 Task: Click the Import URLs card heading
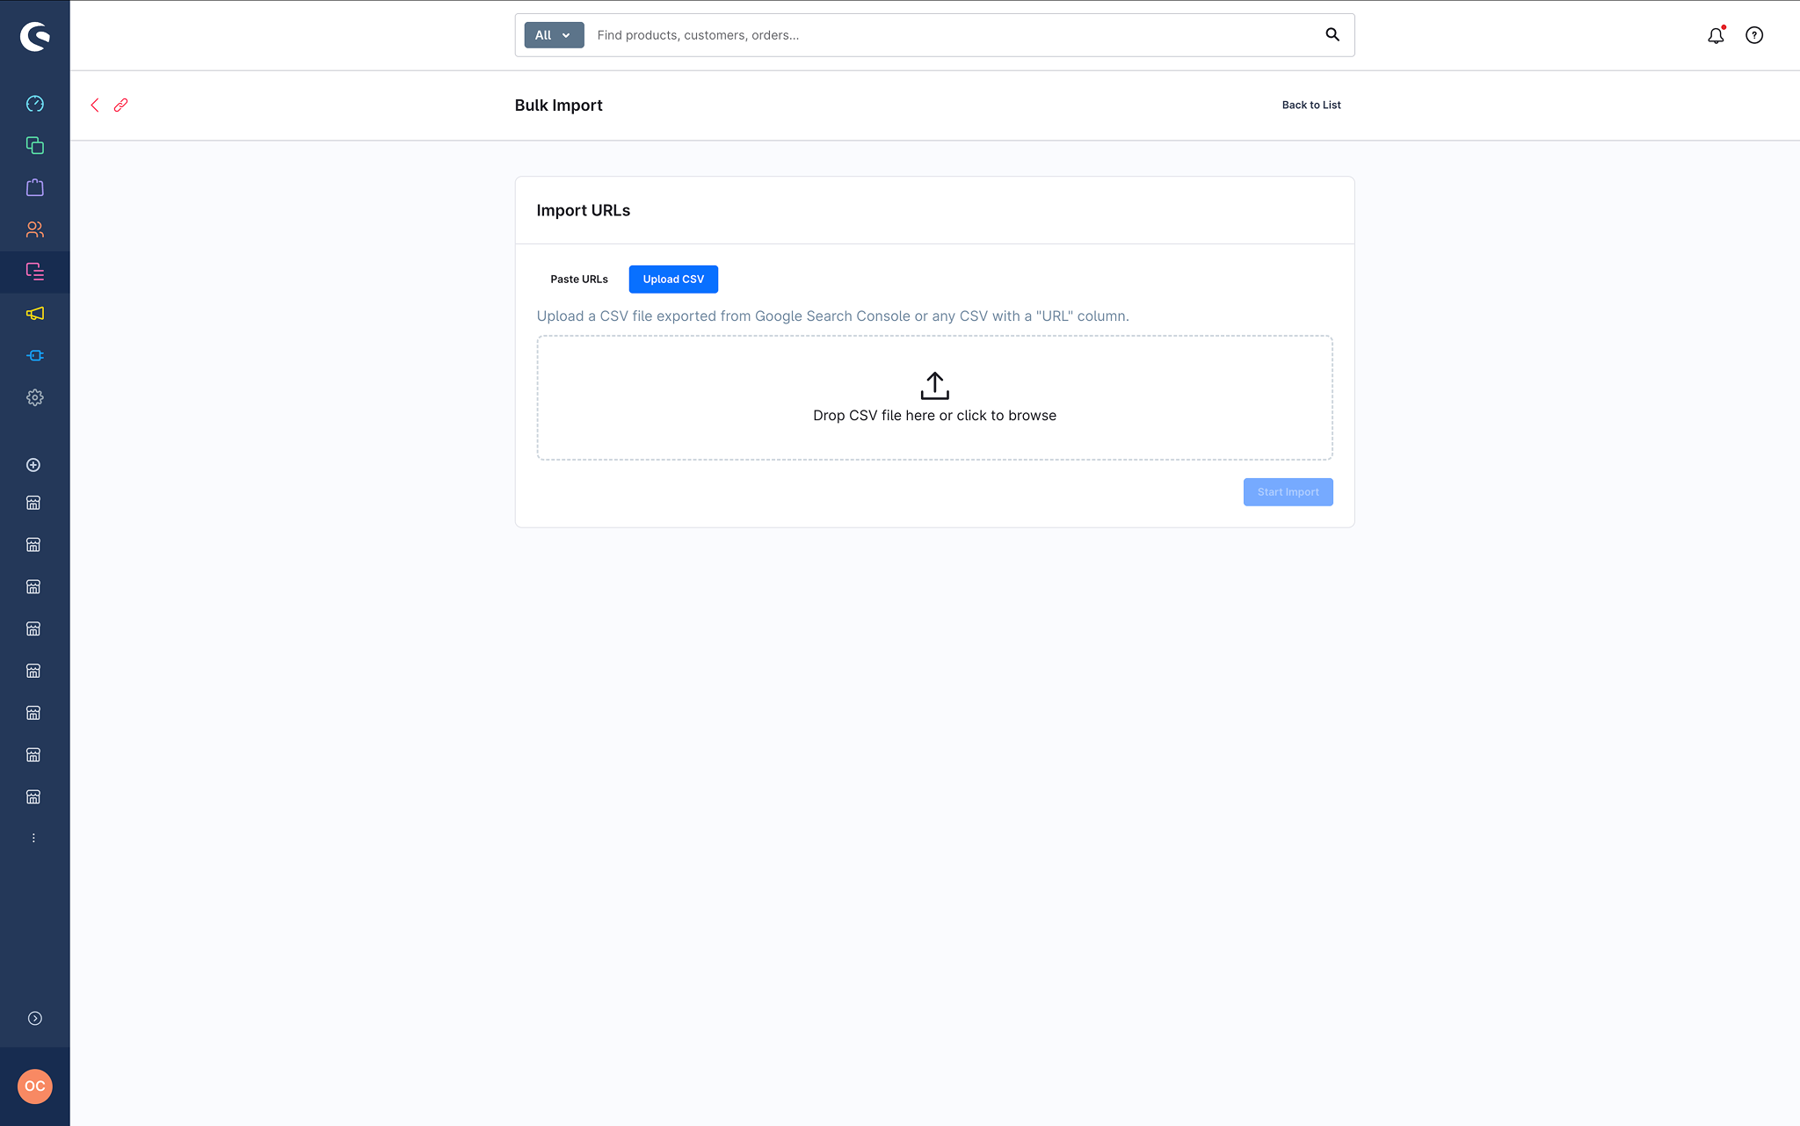pos(584,211)
